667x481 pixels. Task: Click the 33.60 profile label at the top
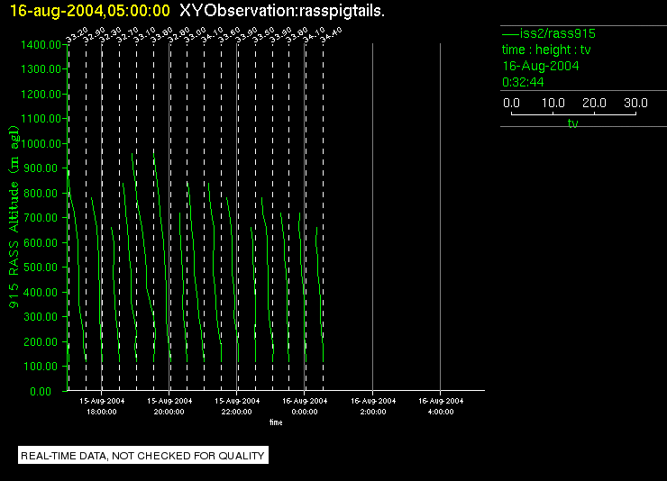(x=229, y=35)
